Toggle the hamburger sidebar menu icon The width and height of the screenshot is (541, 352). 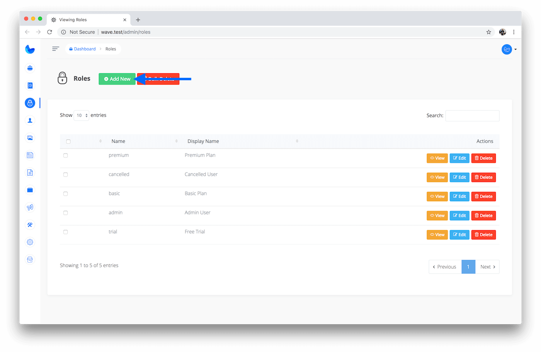click(x=56, y=49)
